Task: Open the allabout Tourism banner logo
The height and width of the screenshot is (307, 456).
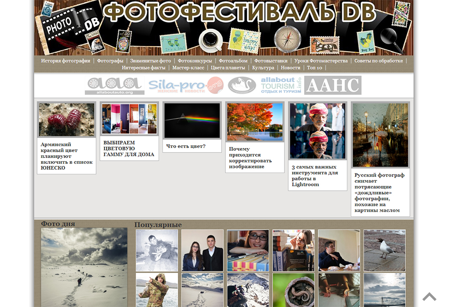Action: 281,85
